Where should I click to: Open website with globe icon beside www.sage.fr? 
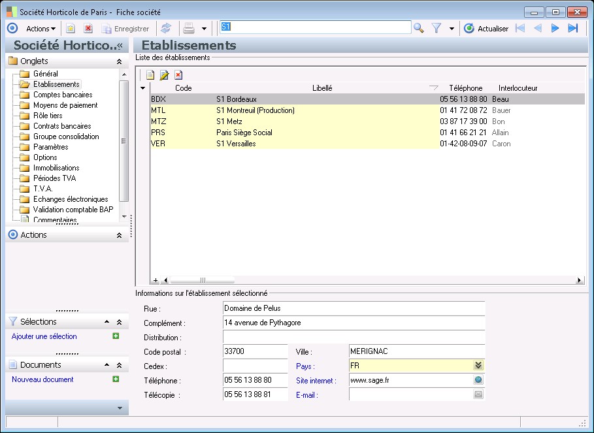(478, 380)
